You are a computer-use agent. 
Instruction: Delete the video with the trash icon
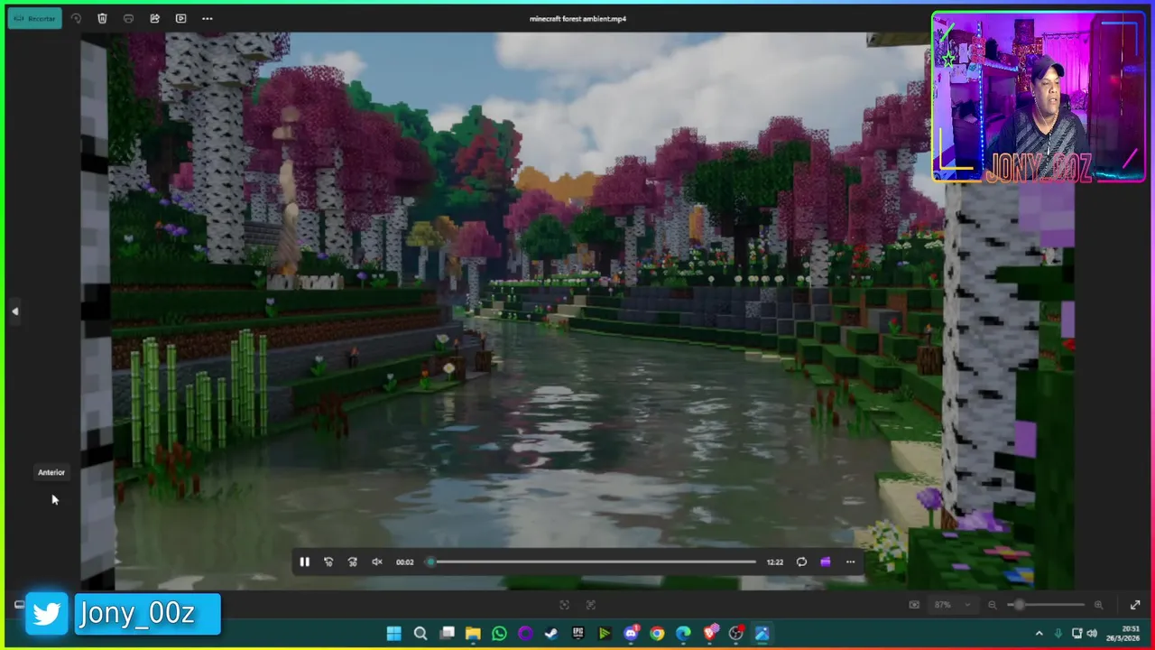pyautogui.click(x=102, y=18)
